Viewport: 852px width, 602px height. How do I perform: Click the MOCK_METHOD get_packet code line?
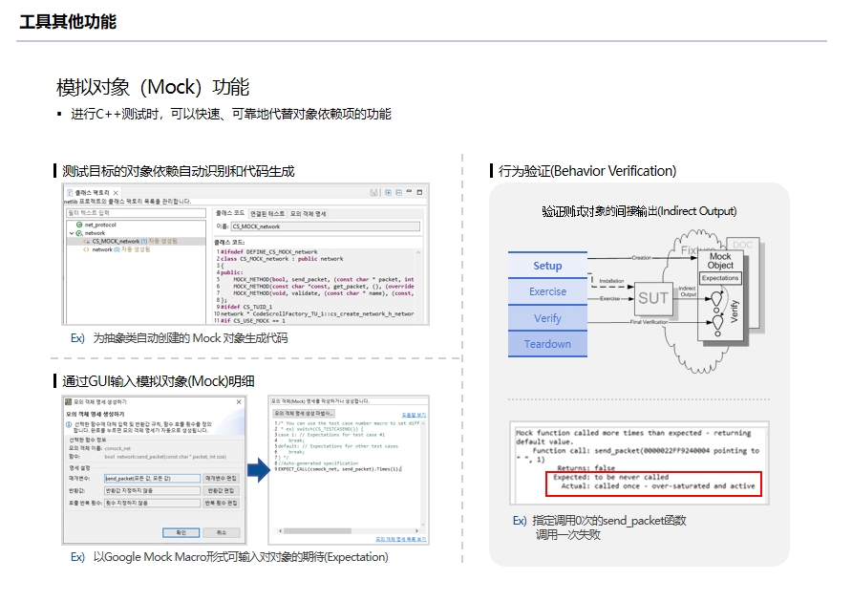[323, 286]
